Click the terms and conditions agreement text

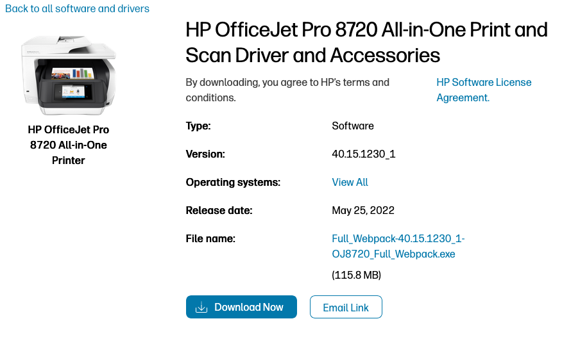(287, 90)
